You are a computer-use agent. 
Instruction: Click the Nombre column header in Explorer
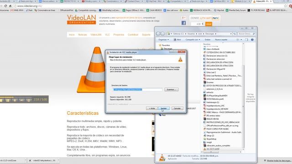pos(207,44)
